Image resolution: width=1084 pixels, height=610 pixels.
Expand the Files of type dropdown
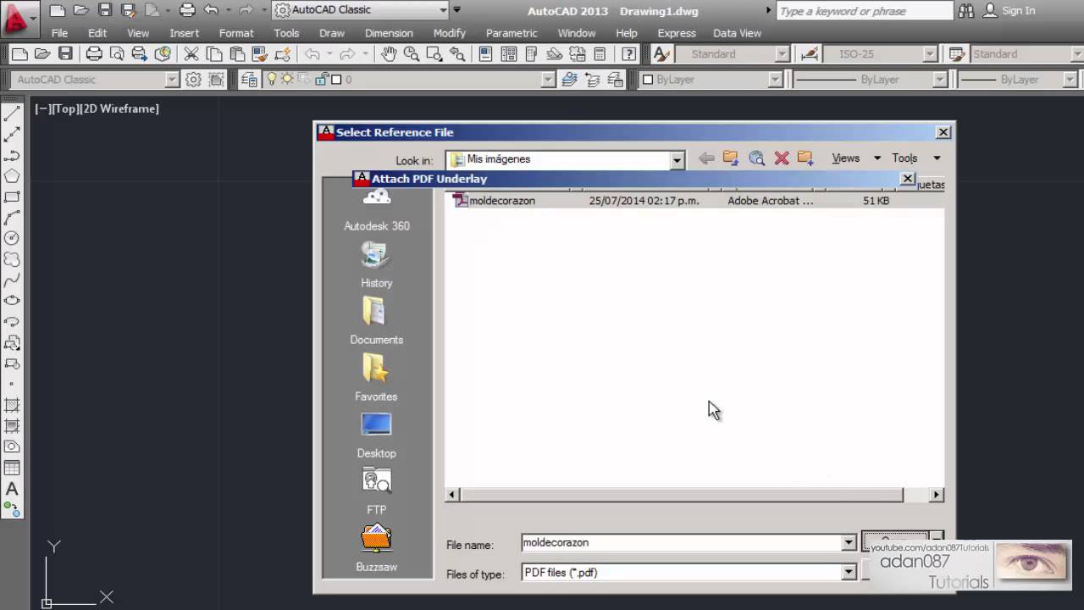pyautogui.click(x=849, y=574)
